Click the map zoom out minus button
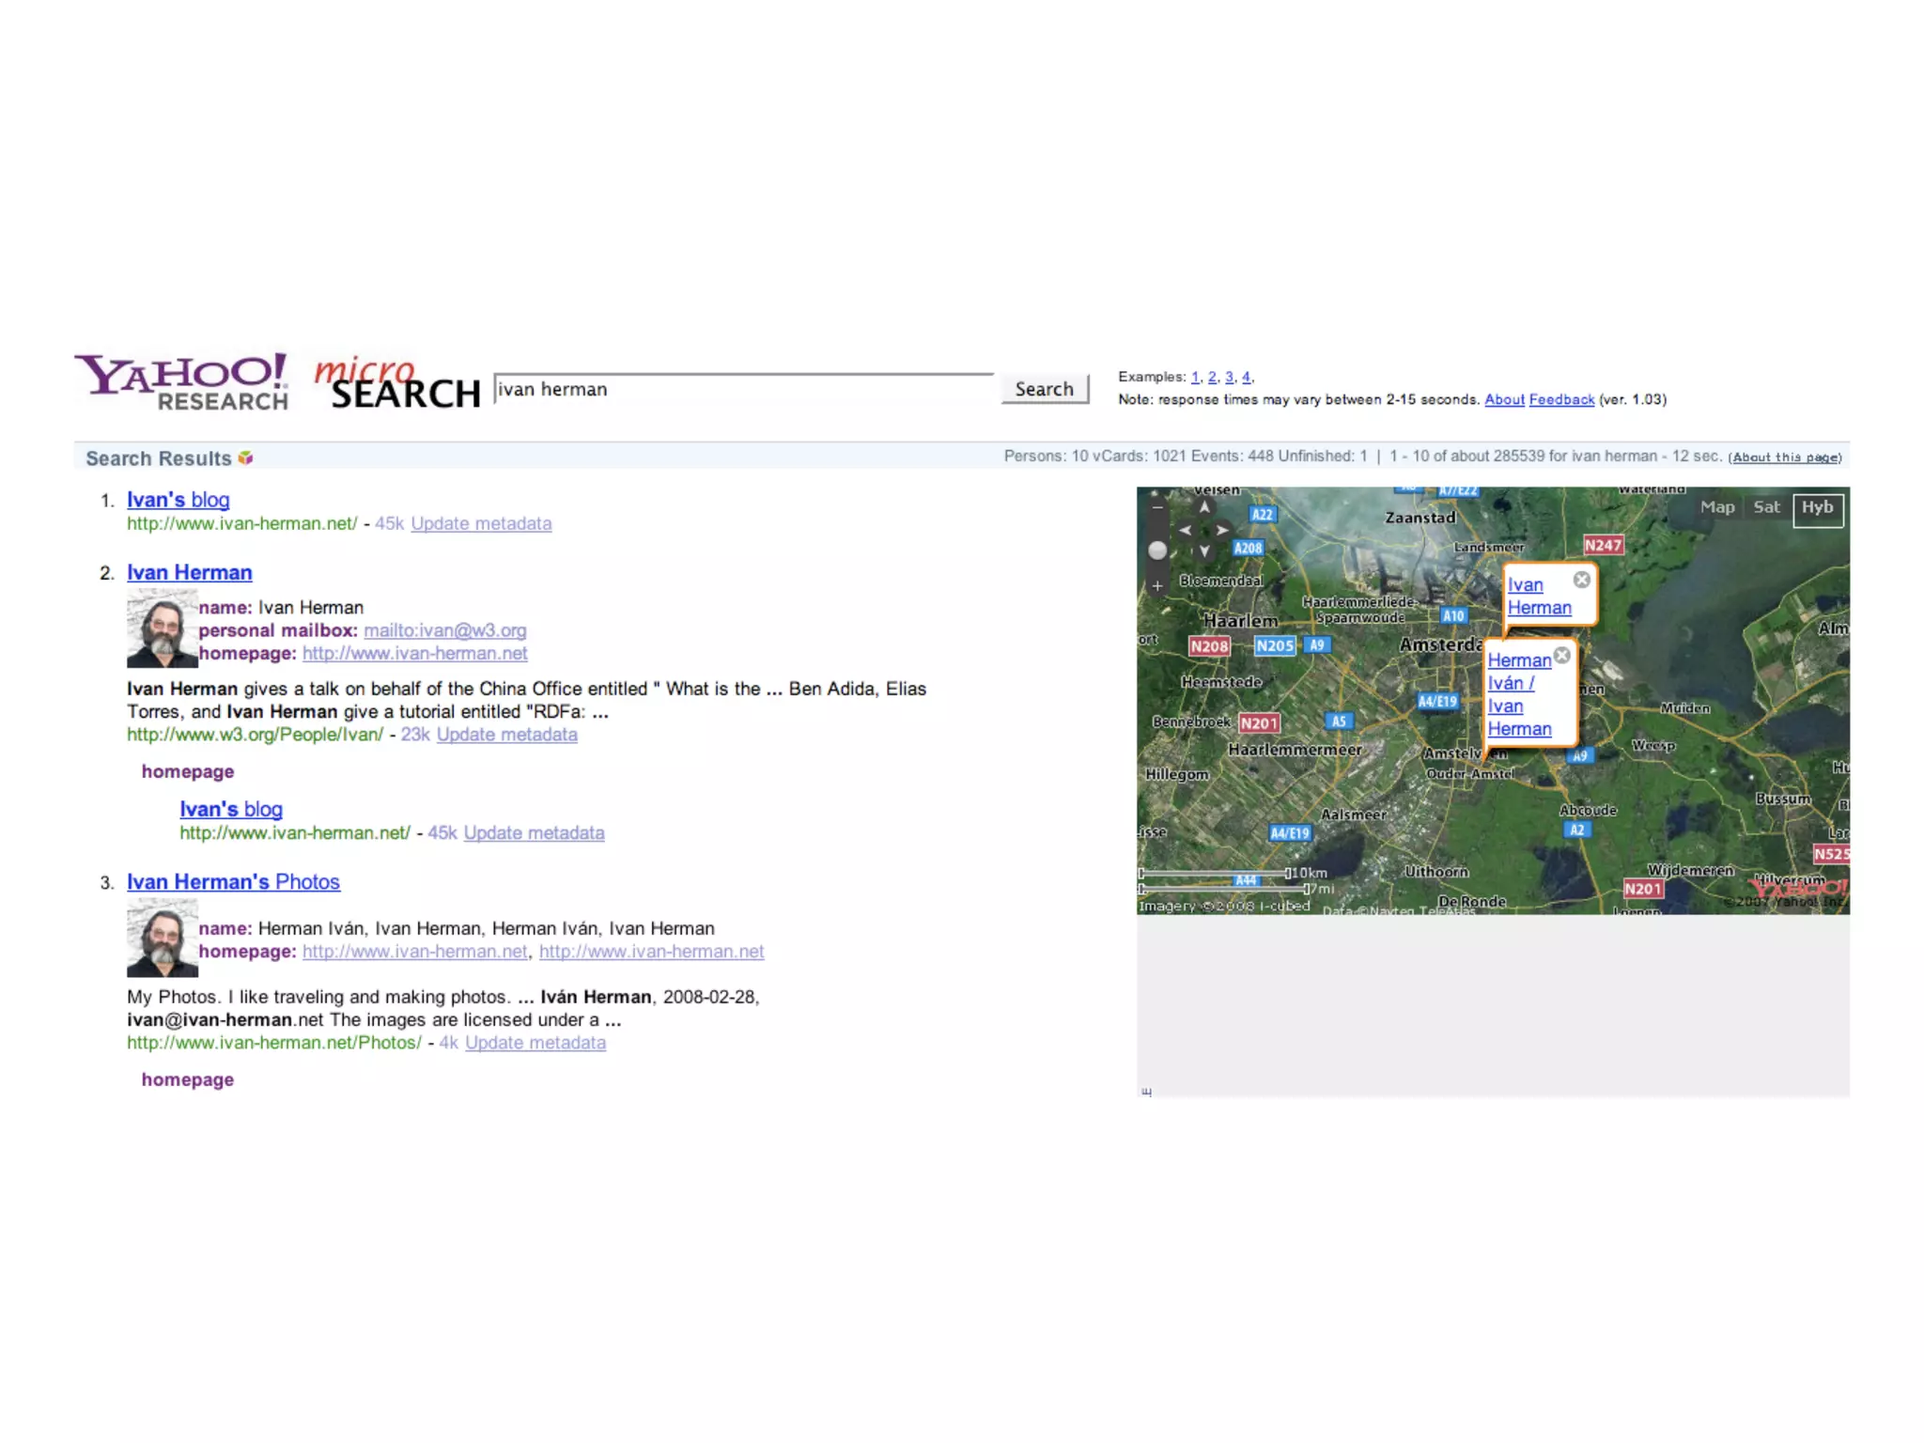The width and height of the screenshot is (1924, 1443). click(1157, 507)
